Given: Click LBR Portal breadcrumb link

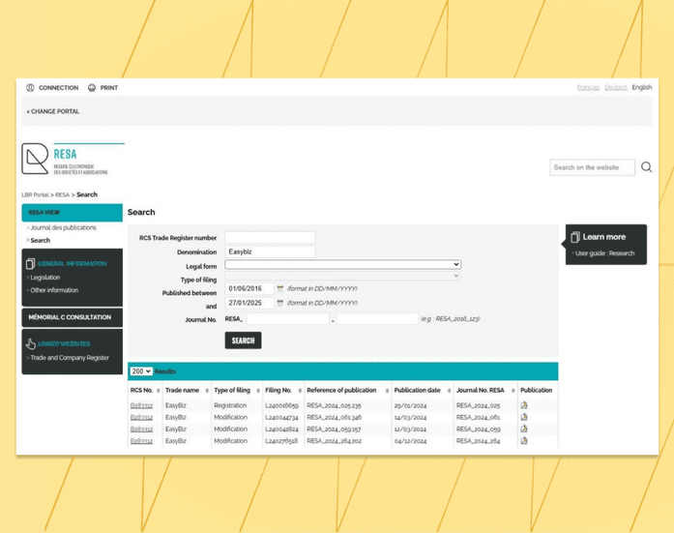Looking at the screenshot, I should click(x=35, y=194).
